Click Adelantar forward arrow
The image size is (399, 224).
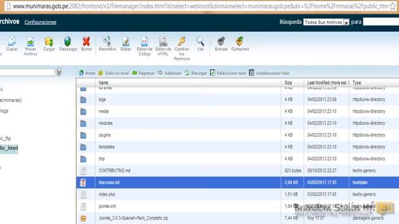pyautogui.click(x=169, y=73)
